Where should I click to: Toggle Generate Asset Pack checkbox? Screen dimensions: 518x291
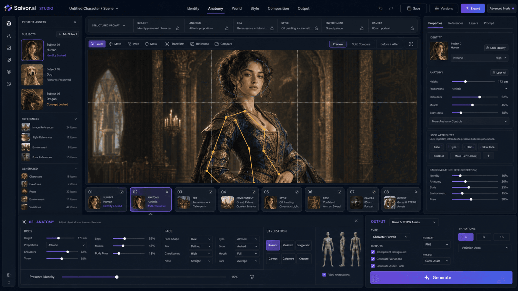[373, 266]
